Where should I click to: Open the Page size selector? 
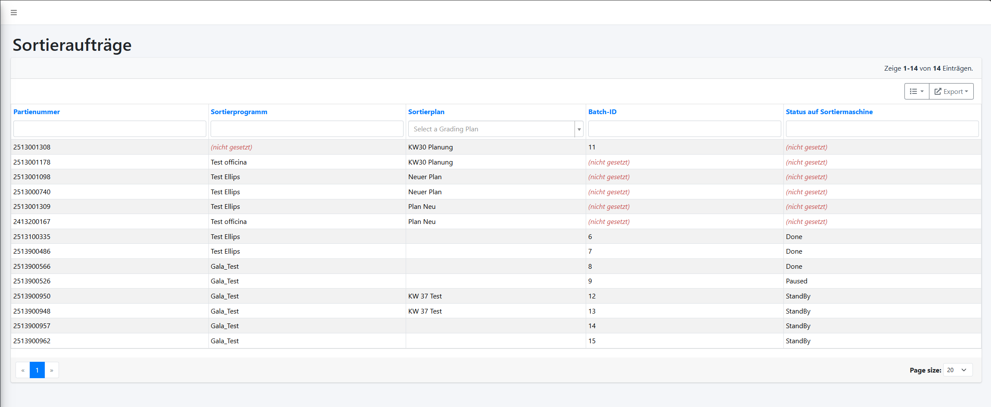click(957, 370)
